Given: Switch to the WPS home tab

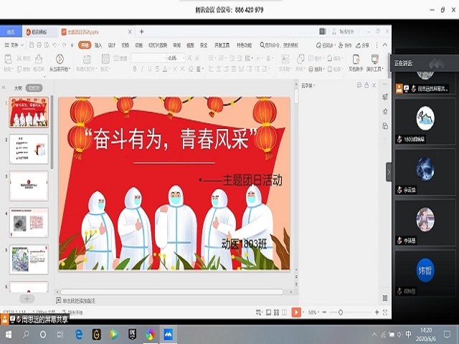Looking at the screenshot, I should click(11, 32).
